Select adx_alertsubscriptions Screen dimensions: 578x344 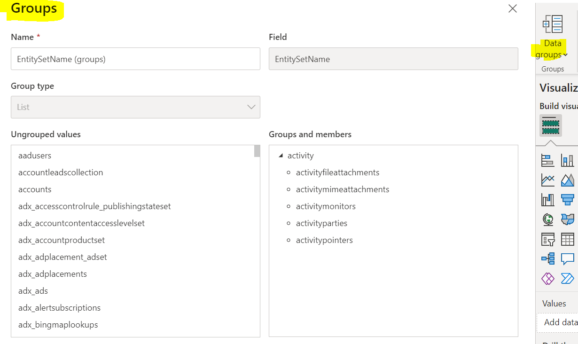59,308
